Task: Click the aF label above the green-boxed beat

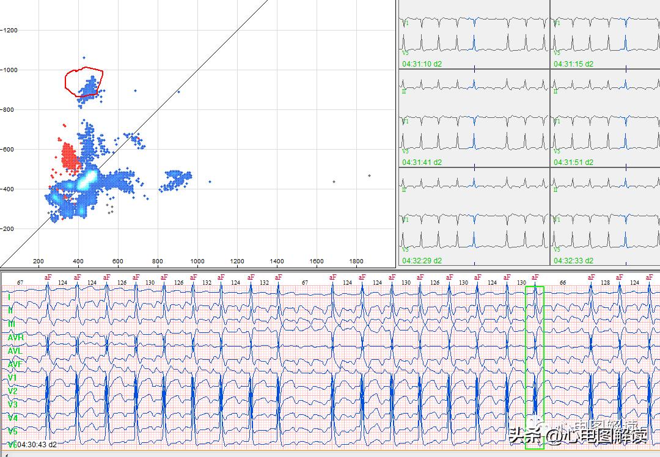Action: pos(534,277)
